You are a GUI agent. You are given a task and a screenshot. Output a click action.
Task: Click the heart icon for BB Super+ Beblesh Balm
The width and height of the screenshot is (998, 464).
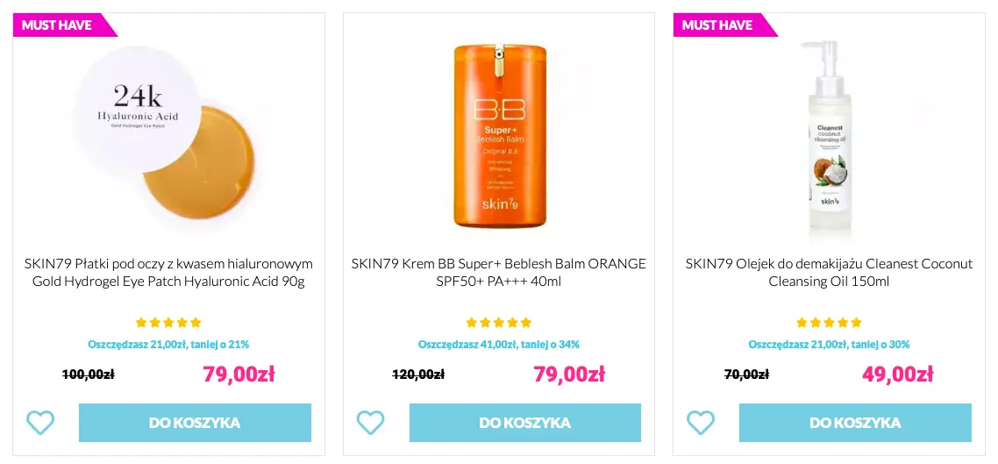(x=370, y=423)
